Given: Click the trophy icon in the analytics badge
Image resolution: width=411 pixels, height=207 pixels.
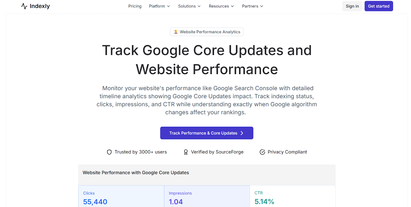Looking at the screenshot, I should click(176, 32).
